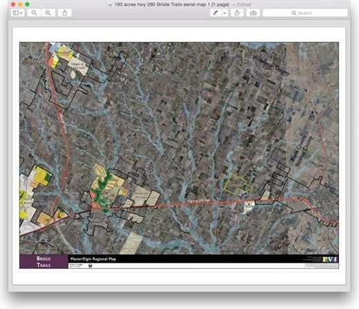Rotate the page with the rotate button

click(237, 13)
